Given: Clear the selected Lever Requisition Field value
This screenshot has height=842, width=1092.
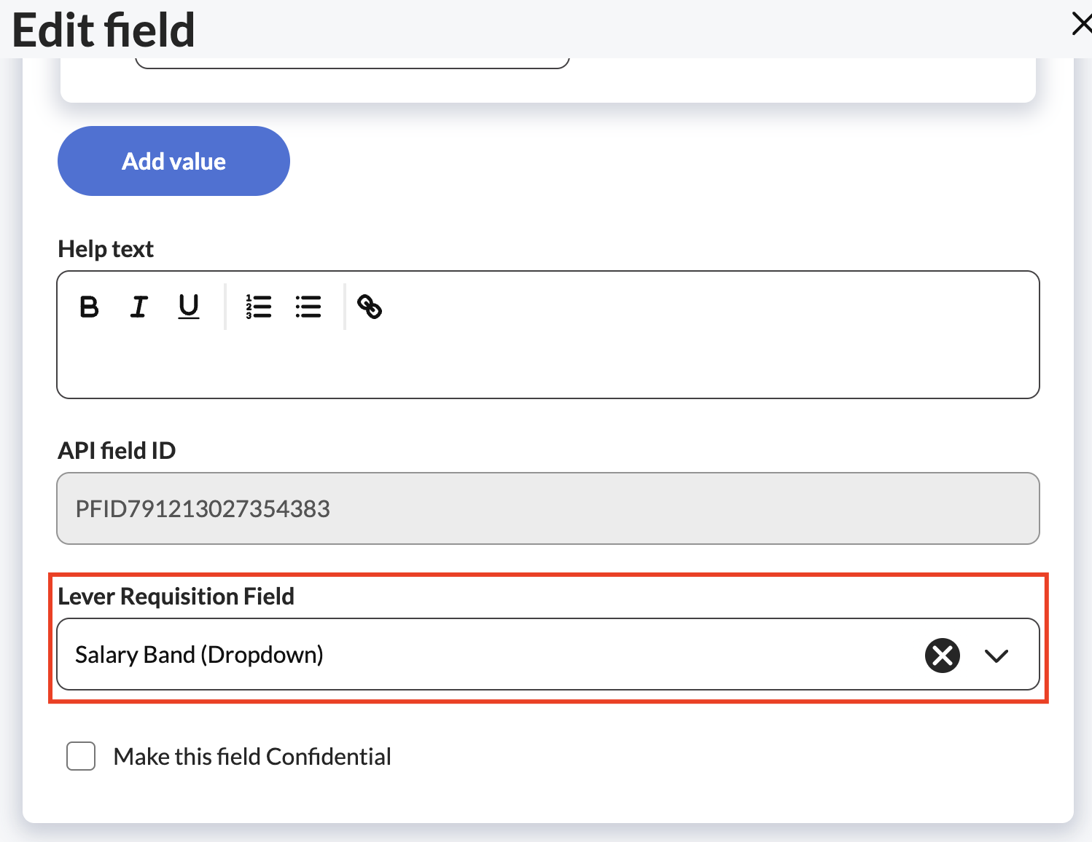Looking at the screenshot, I should (941, 655).
